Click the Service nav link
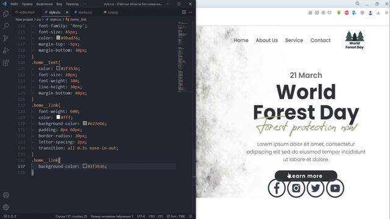Screen dimensions: 390x219 [294, 40]
